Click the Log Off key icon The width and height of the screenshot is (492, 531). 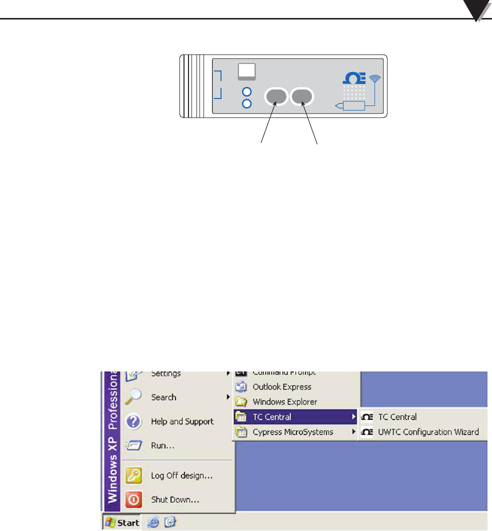(x=133, y=475)
